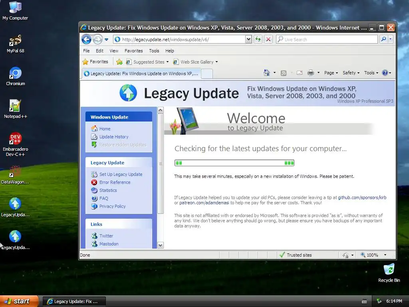Open the Safety dropdown menu
The width and height of the screenshot is (409, 307).
click(x=351, y=73)
